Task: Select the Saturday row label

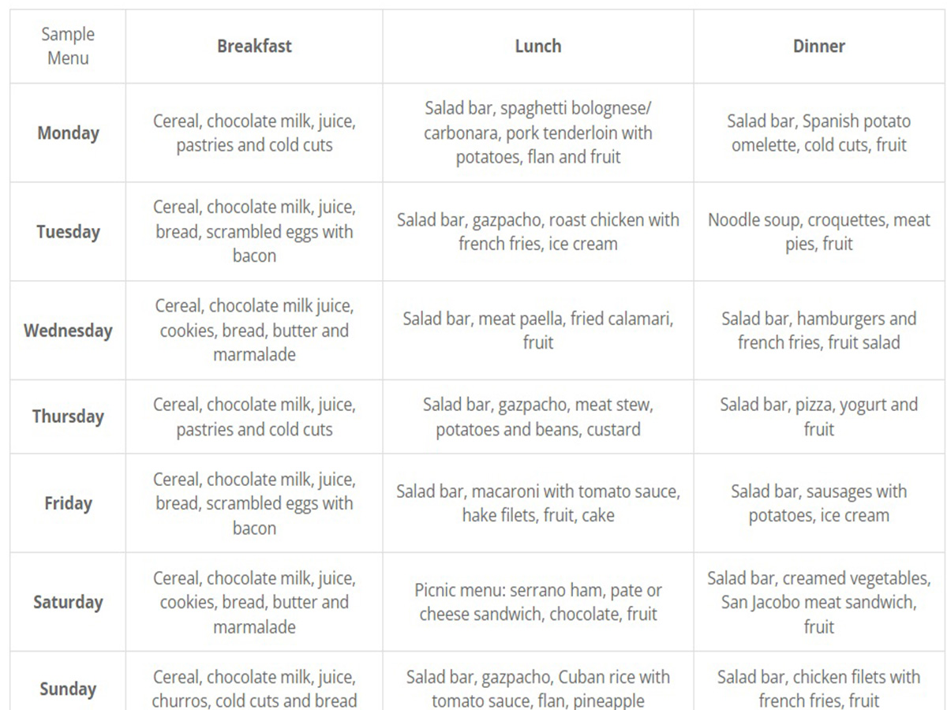Action: [68, 602]
